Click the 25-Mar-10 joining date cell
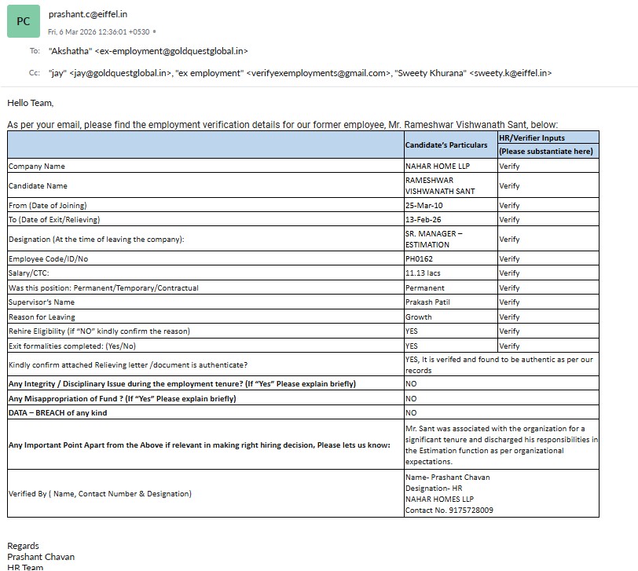 [x=450, y=205]
